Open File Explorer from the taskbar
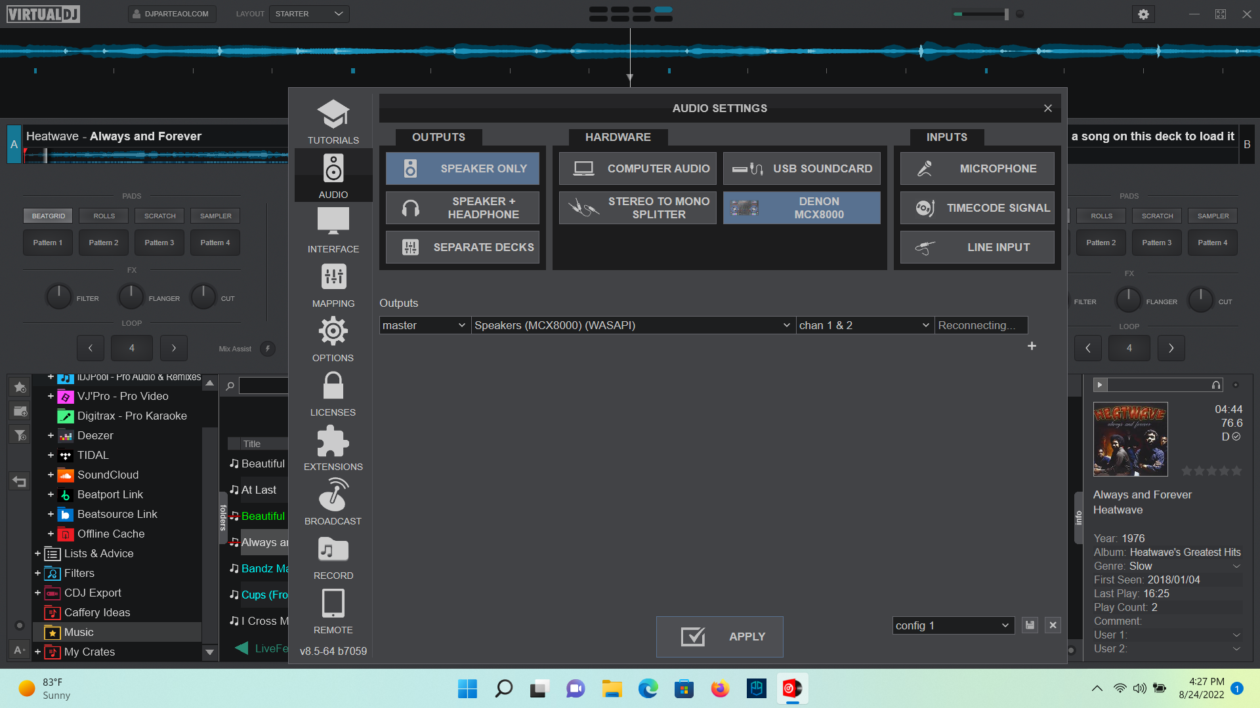 click(x=612, y=688)
